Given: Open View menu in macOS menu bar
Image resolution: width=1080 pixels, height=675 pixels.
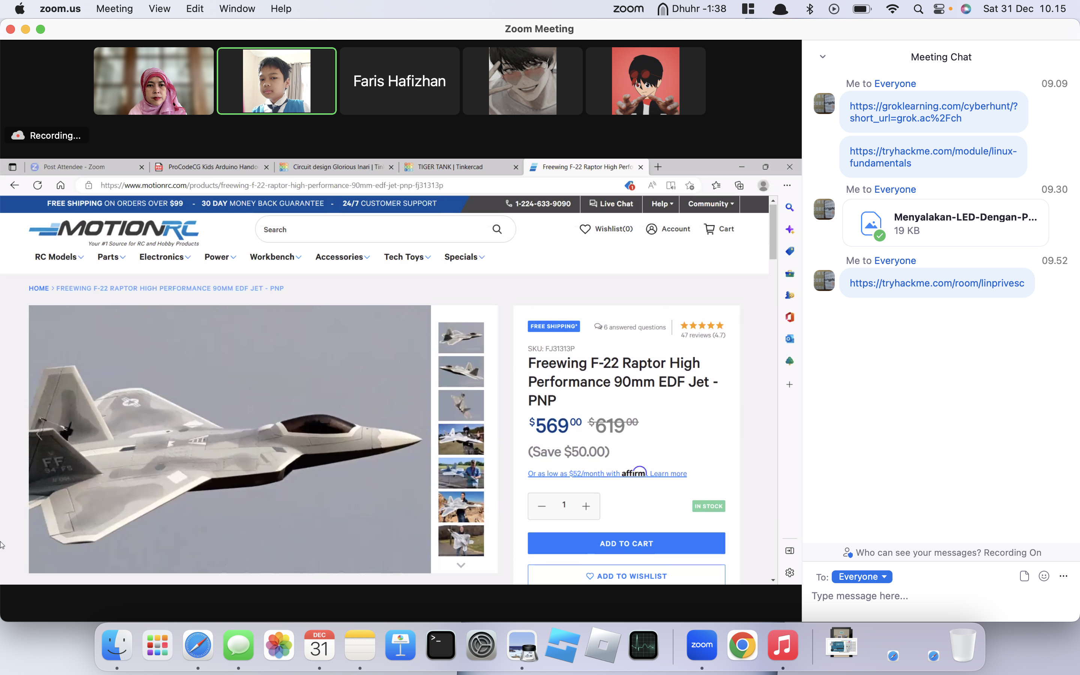Looking at the screenshot, I should pos(159,9).
